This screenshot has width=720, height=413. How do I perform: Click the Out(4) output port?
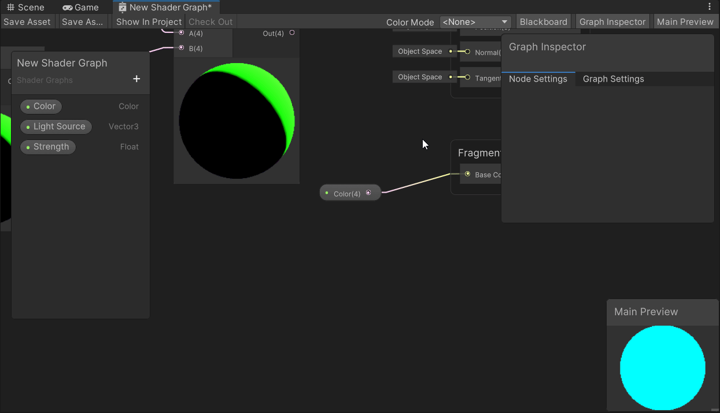pos(292,33)
